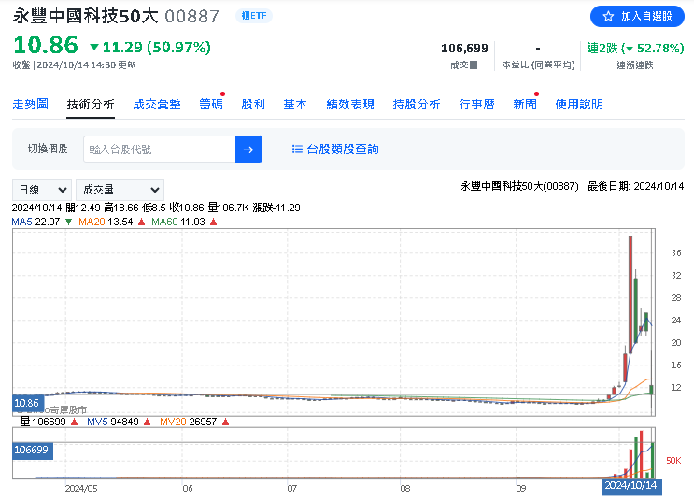Click the 2024/05 axis label
This screenshot has height=501, width=694.
tap(81, 488)
